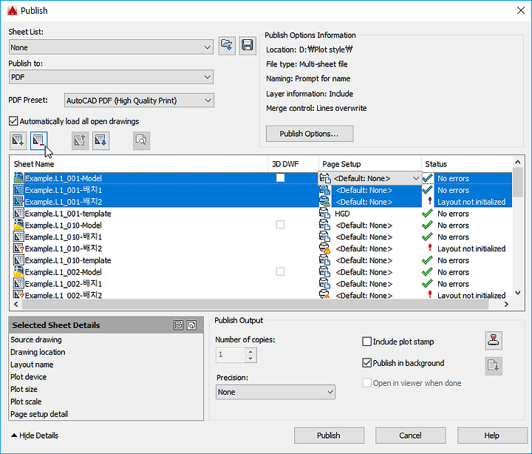Uncheck Publish in background

click(366, 362)
